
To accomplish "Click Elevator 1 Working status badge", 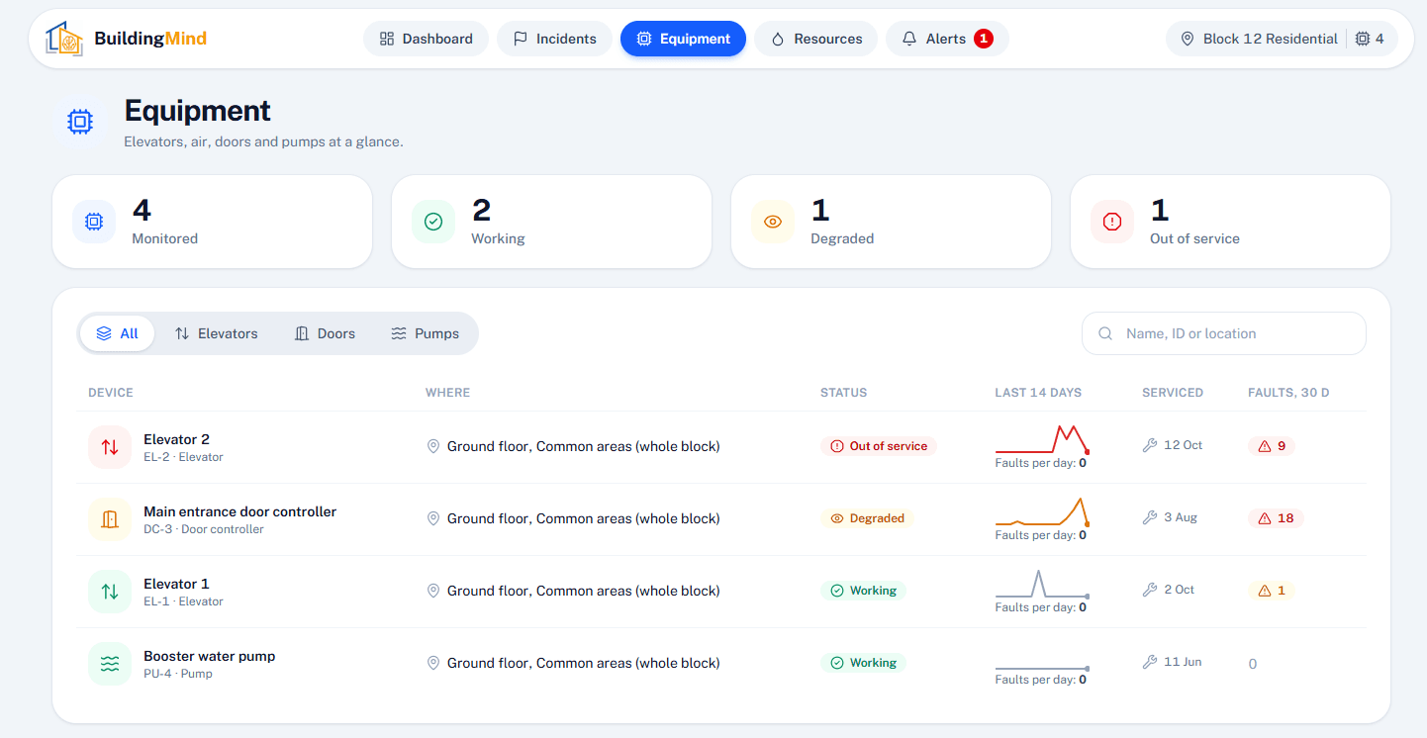I will tap(863, 591).
